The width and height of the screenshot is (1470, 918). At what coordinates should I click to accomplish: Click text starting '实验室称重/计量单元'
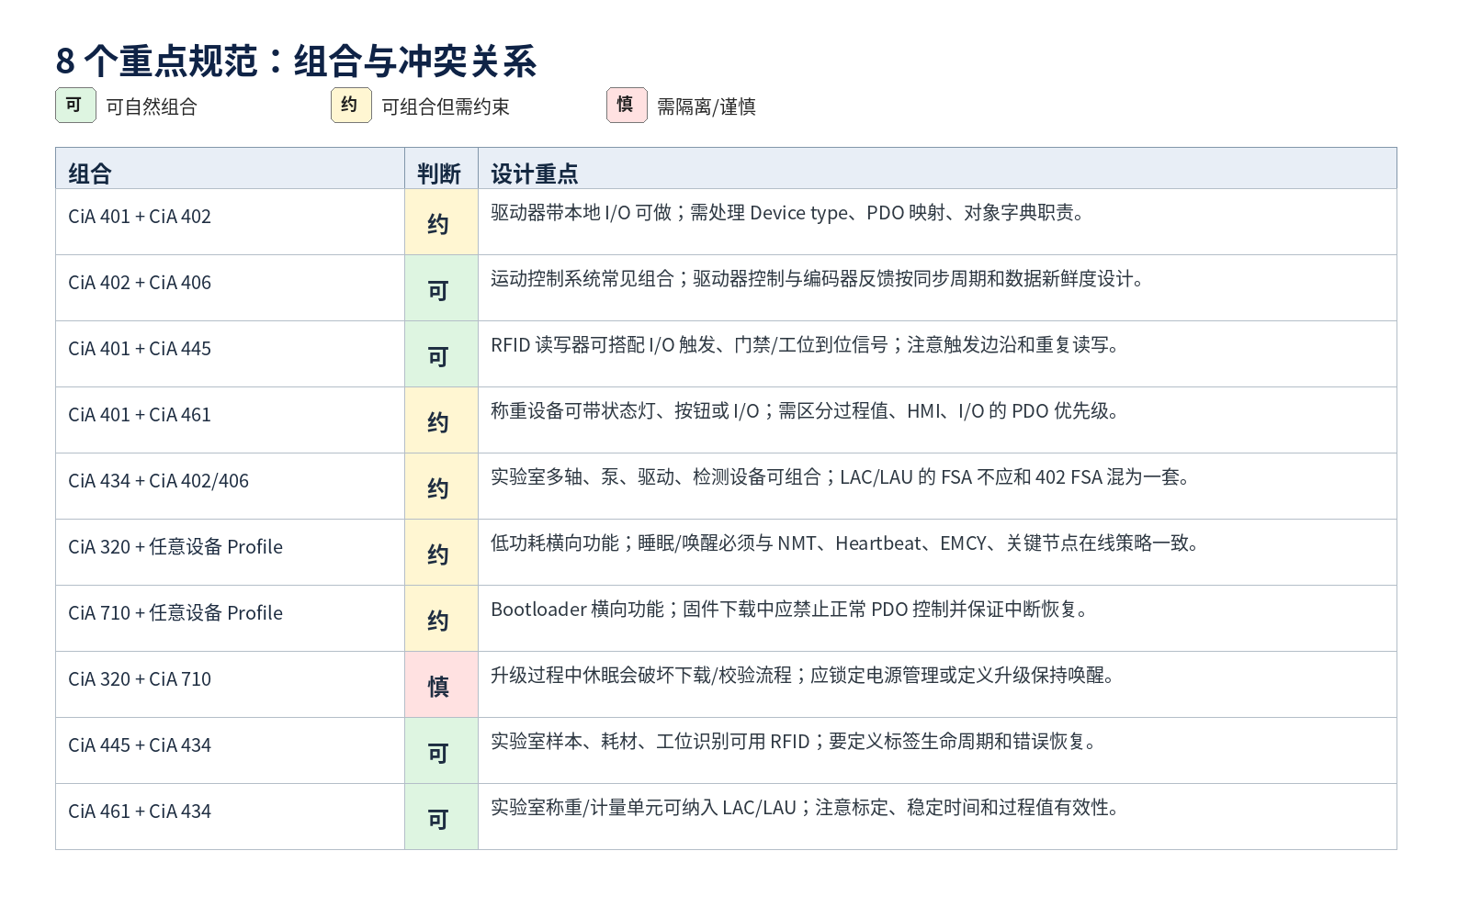(806, 808)
